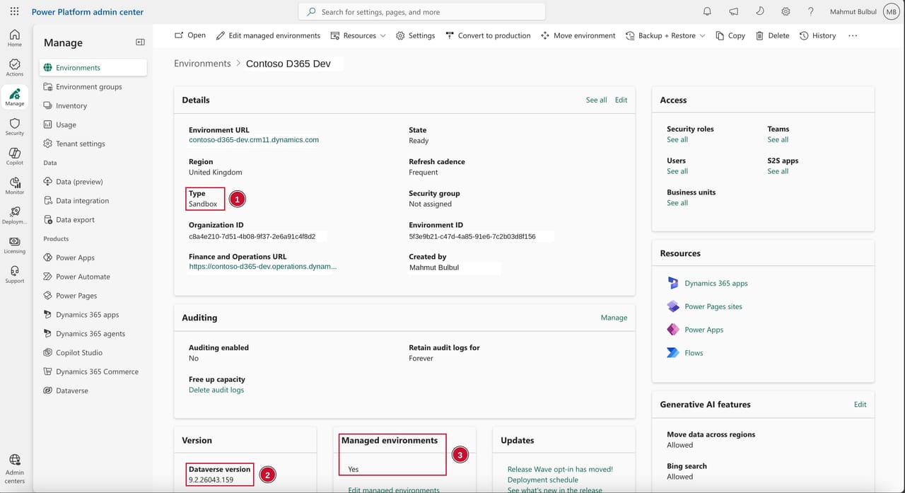See all Teams

(778, 139)
